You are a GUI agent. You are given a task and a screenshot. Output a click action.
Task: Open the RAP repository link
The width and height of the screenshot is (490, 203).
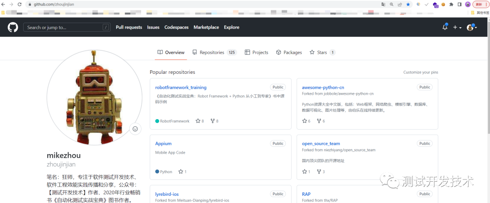306,194
